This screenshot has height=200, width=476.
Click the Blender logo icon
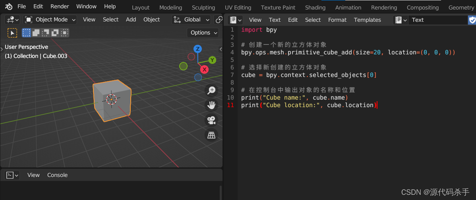click(8, 6)
